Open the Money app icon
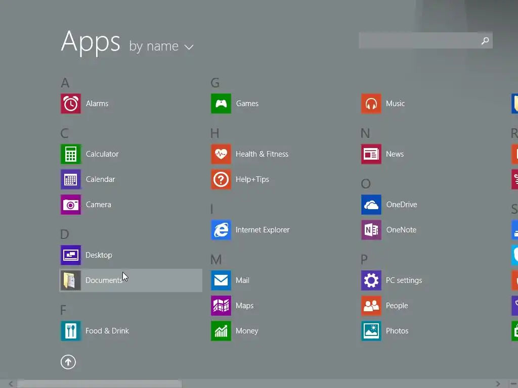518x388 pixels. pos(221,331)
